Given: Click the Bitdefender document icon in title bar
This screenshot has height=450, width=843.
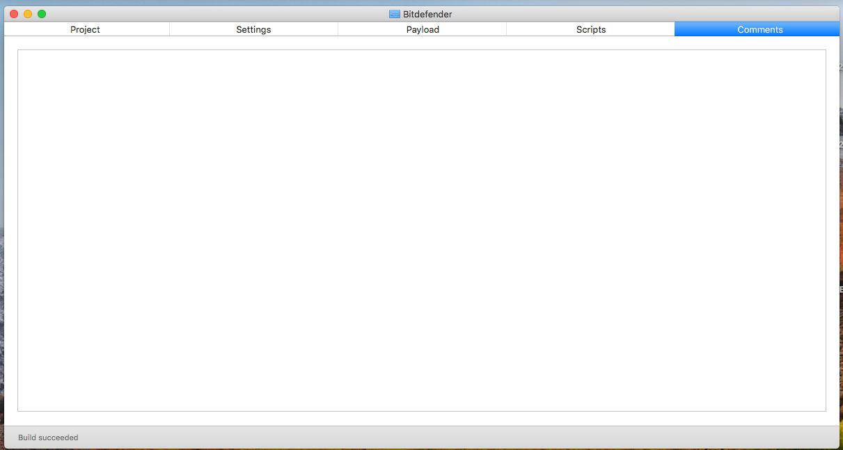Looking at the screenshot, I should point(395,14).
